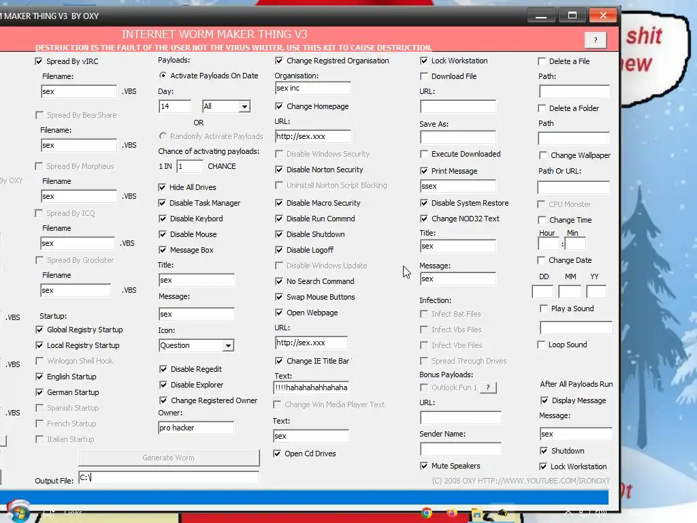This screenshot has width=697, height=523.
Task: Click the Save As input field
Action: (458, 137)
